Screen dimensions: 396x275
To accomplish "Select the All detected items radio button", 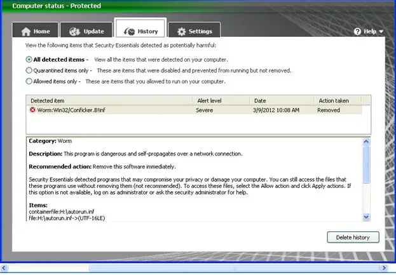I will (29, 60).
